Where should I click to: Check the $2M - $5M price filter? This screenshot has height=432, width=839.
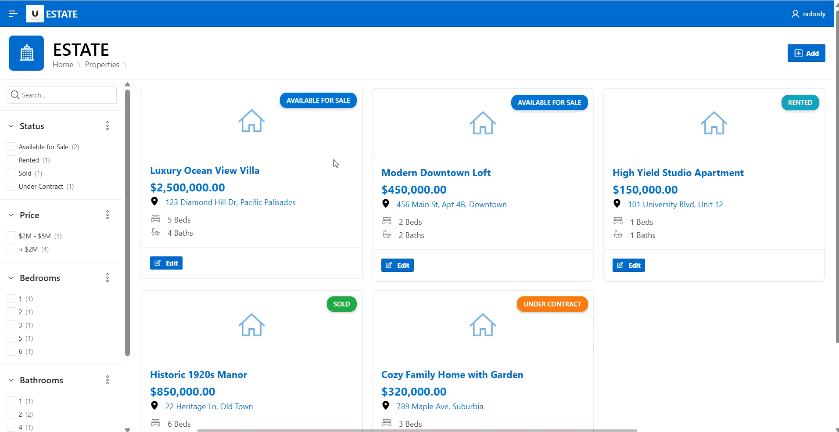coord(11,236)
